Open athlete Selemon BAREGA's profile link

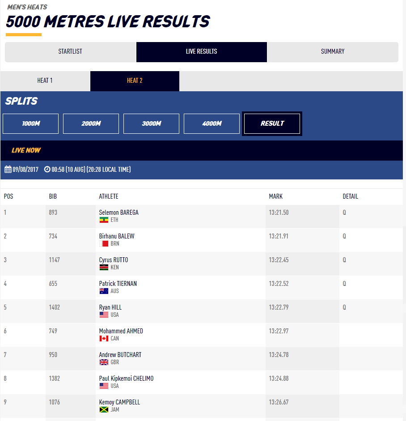118,213
